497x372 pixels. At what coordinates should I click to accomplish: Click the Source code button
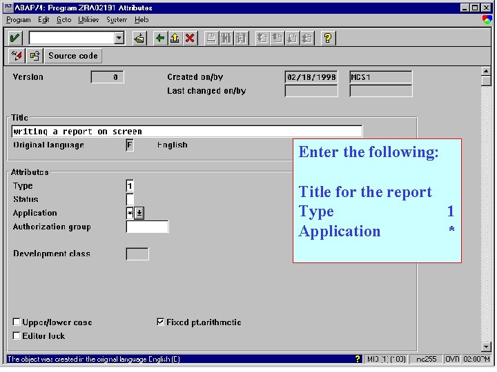pyautogui.click(x=73, y=56)
